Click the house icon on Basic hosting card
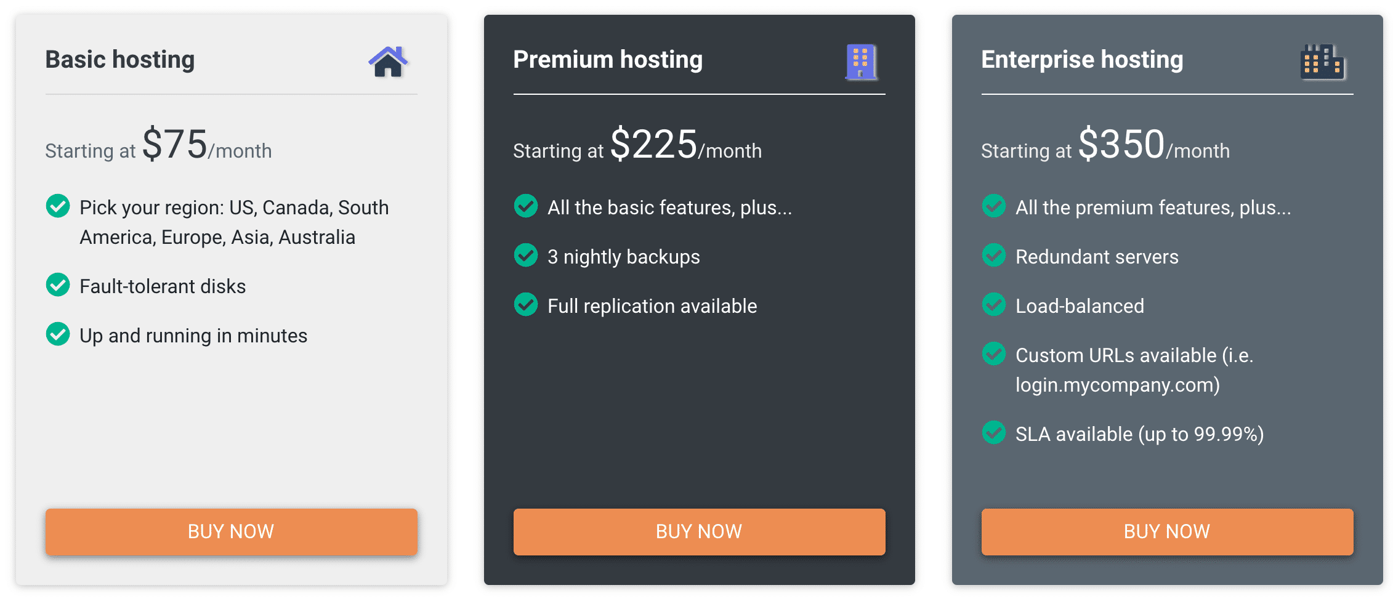The height and width of the screenshot is (601, 1393). point(387,62)
